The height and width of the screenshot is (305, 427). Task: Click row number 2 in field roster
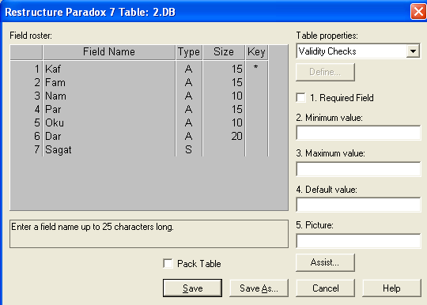click(26, 82)
